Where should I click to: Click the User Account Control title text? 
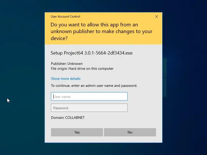pyautogui.click(x=65, y=17)
